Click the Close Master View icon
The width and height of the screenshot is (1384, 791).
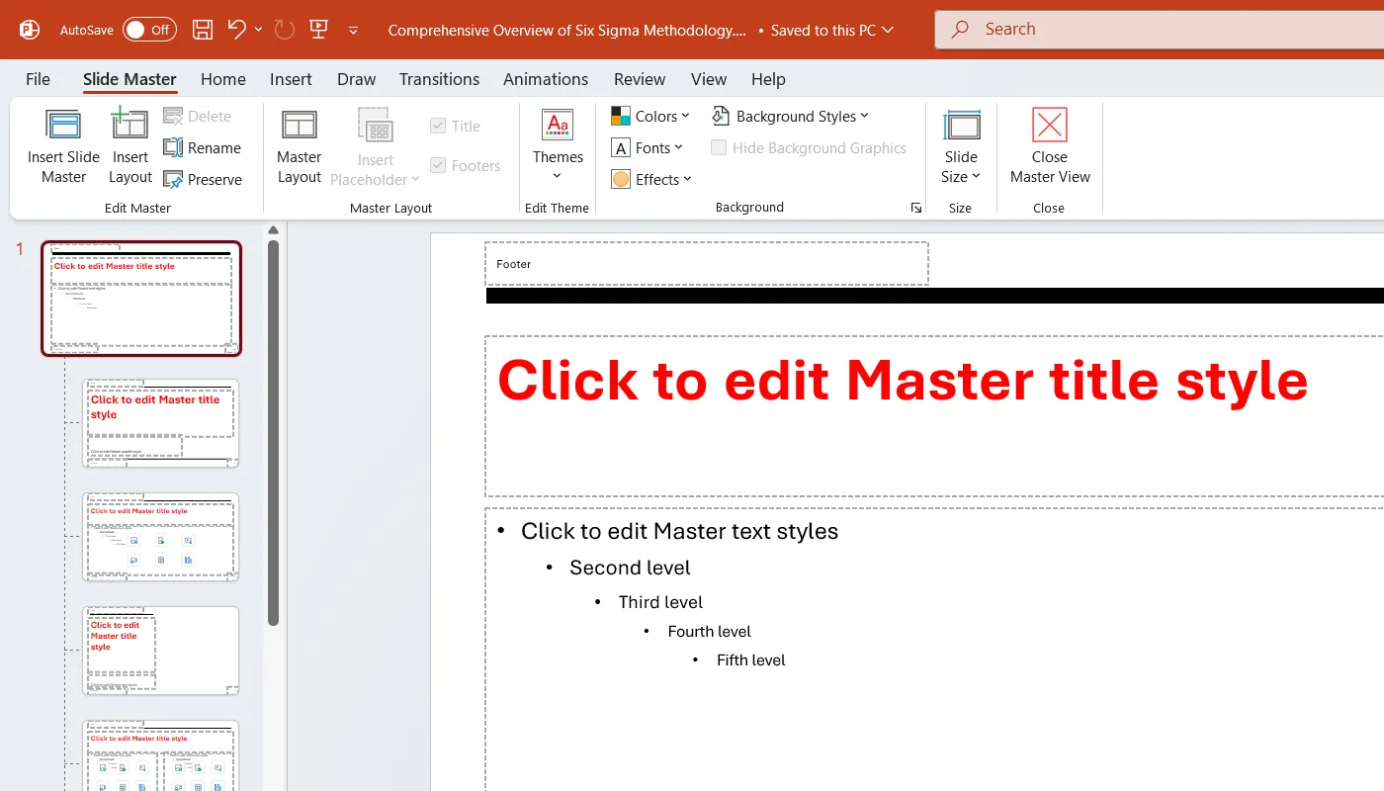1049,144
